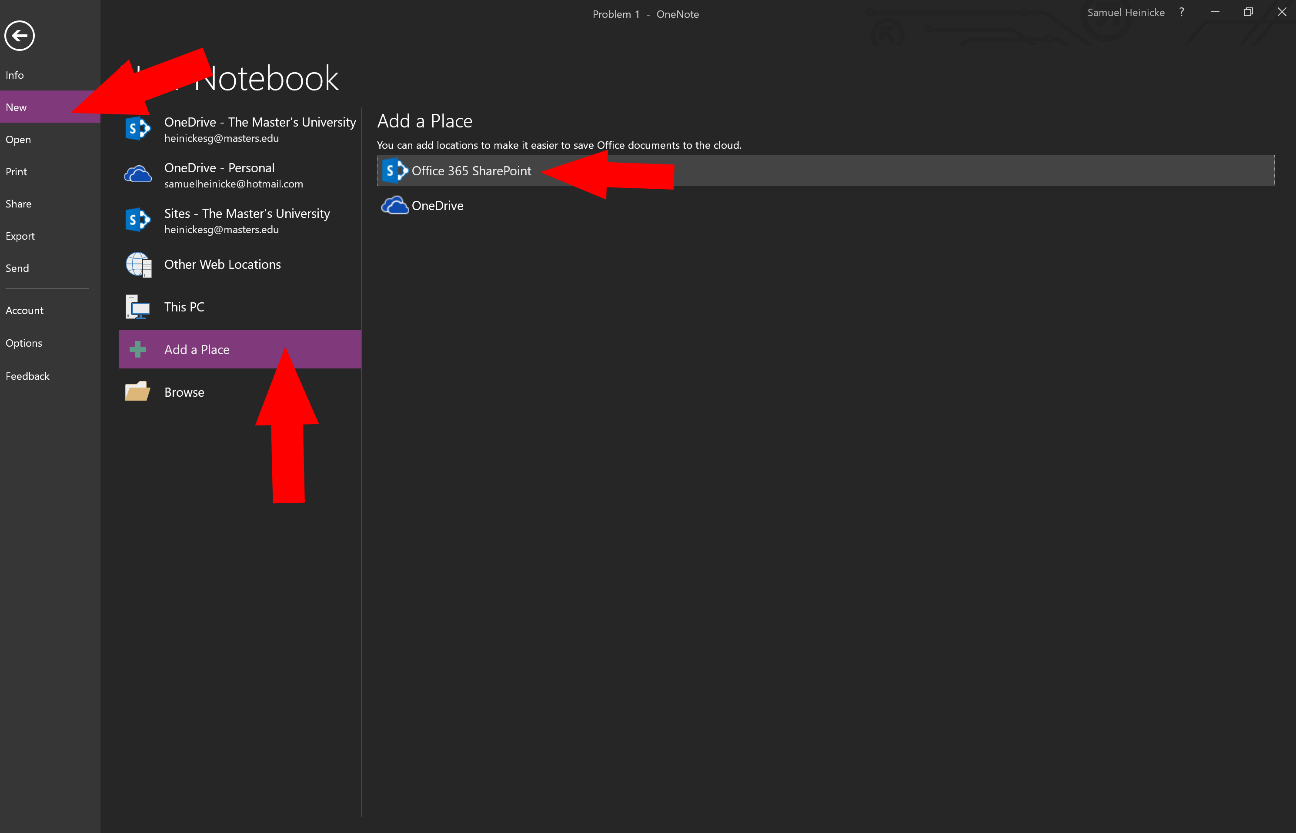
Task: Choose Other Web Locations
Action: tap(240, 264)
